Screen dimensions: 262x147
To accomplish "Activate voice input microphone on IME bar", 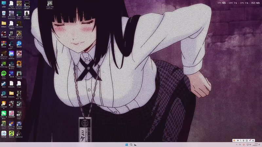I will (244, 140).
